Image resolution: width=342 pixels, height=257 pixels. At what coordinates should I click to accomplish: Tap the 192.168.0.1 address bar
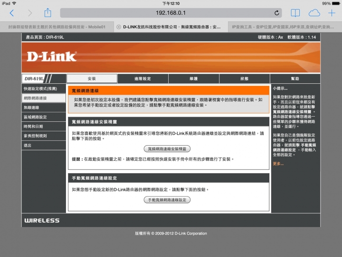point(171,13)
